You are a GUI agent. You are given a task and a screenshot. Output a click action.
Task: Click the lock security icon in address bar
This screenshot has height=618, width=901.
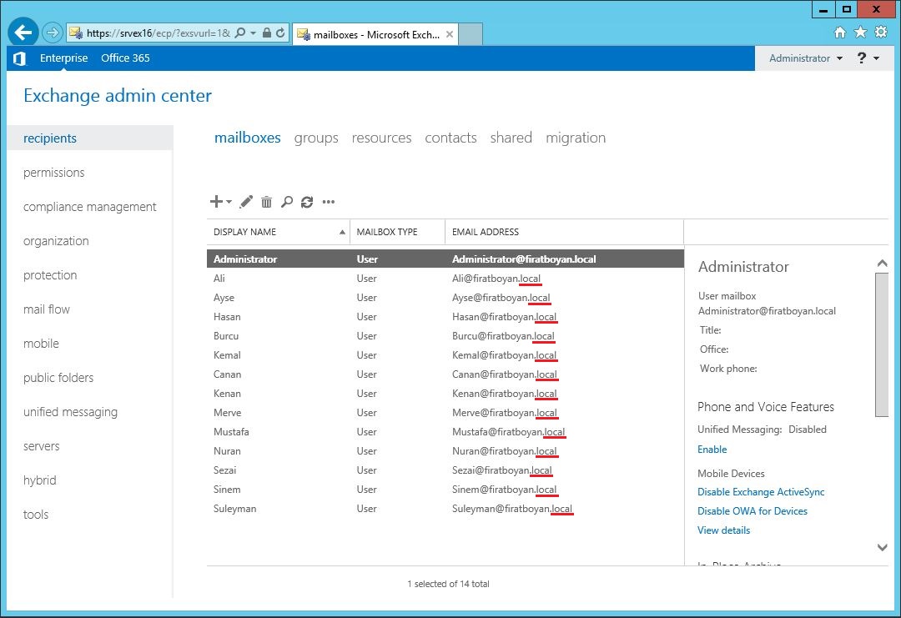click(x=267, y=33)
